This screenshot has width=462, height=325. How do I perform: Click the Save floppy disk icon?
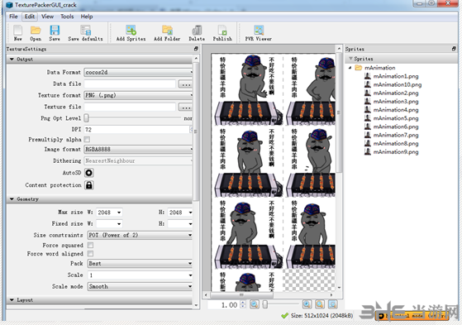(55, 31)
